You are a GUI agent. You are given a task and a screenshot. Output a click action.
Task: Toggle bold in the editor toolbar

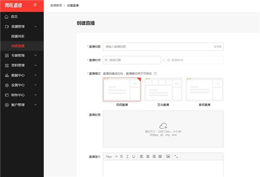pos(121,156)
